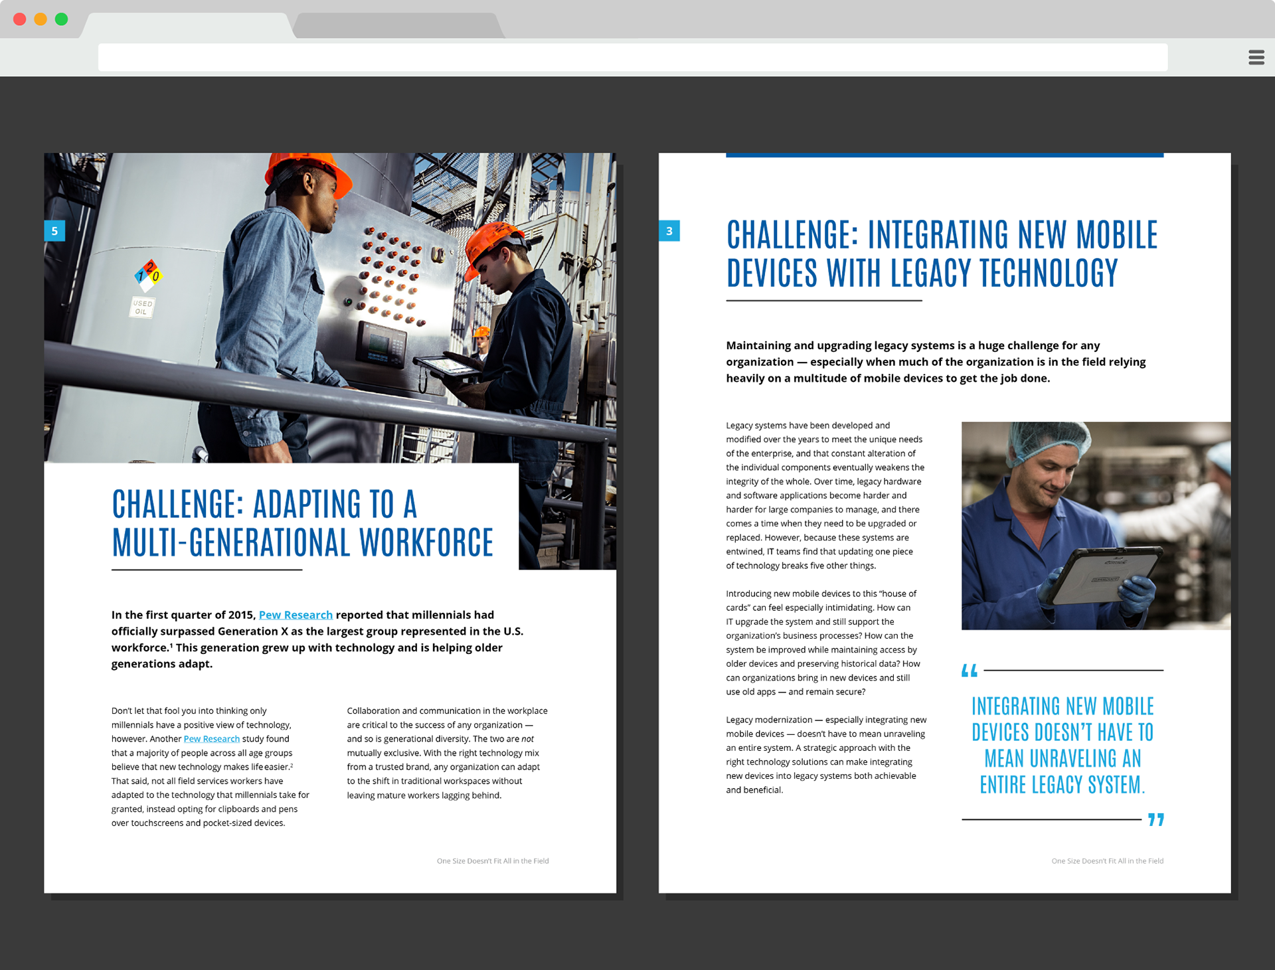Click the red close window button
The height and width of the screenshot is (970, 1275).
click(x=20, y=19)
